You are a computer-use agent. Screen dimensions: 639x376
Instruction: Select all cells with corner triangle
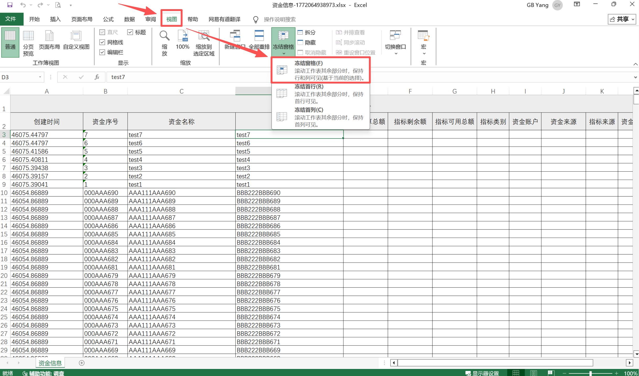point(6,91)
